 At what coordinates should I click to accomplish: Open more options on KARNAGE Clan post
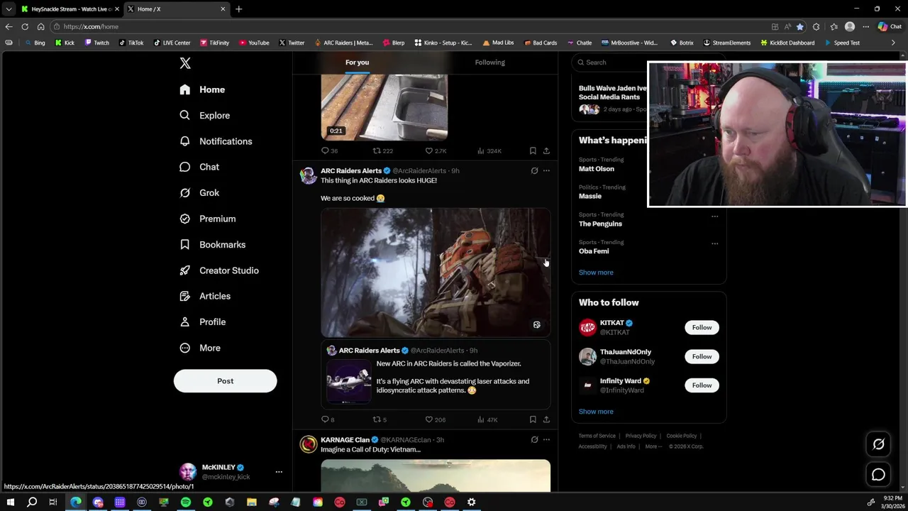tap(546, 440)
